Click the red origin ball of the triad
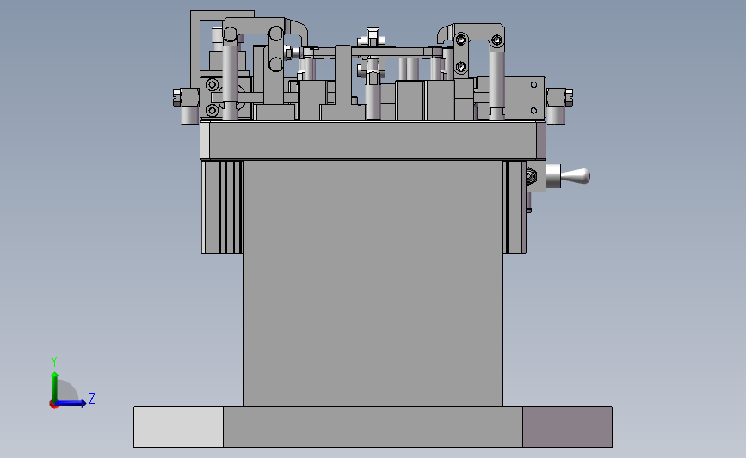Viewport: 746px width, 458px height. [53, 405]
